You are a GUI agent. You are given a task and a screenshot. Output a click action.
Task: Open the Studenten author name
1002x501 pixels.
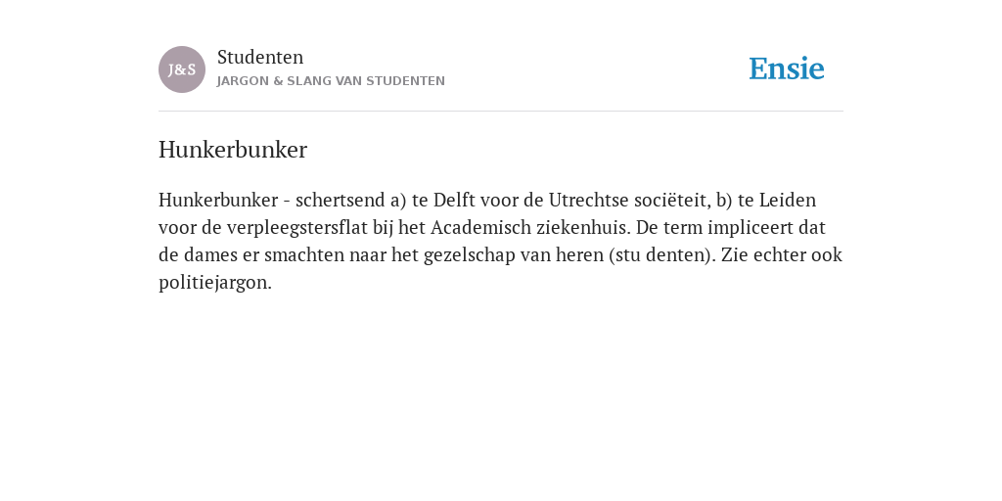260,57
